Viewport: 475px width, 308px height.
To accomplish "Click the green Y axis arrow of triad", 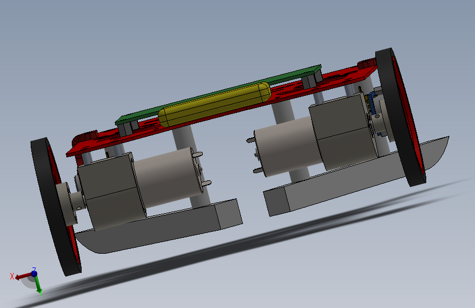I will tap(38, 285).
